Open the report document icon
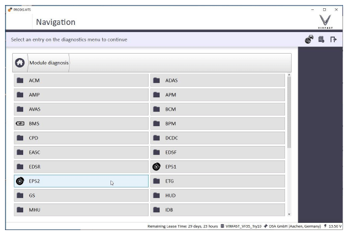This screenshot has height=235, width=348. click(x=321, y=39)
